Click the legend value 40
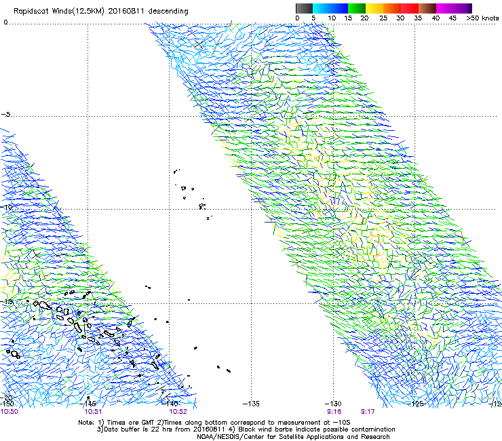Screen dimensions: 502x441 (x=436, y=18)
